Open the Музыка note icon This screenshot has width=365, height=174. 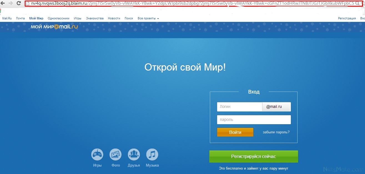pyautogui.click(x=152, y=155)
